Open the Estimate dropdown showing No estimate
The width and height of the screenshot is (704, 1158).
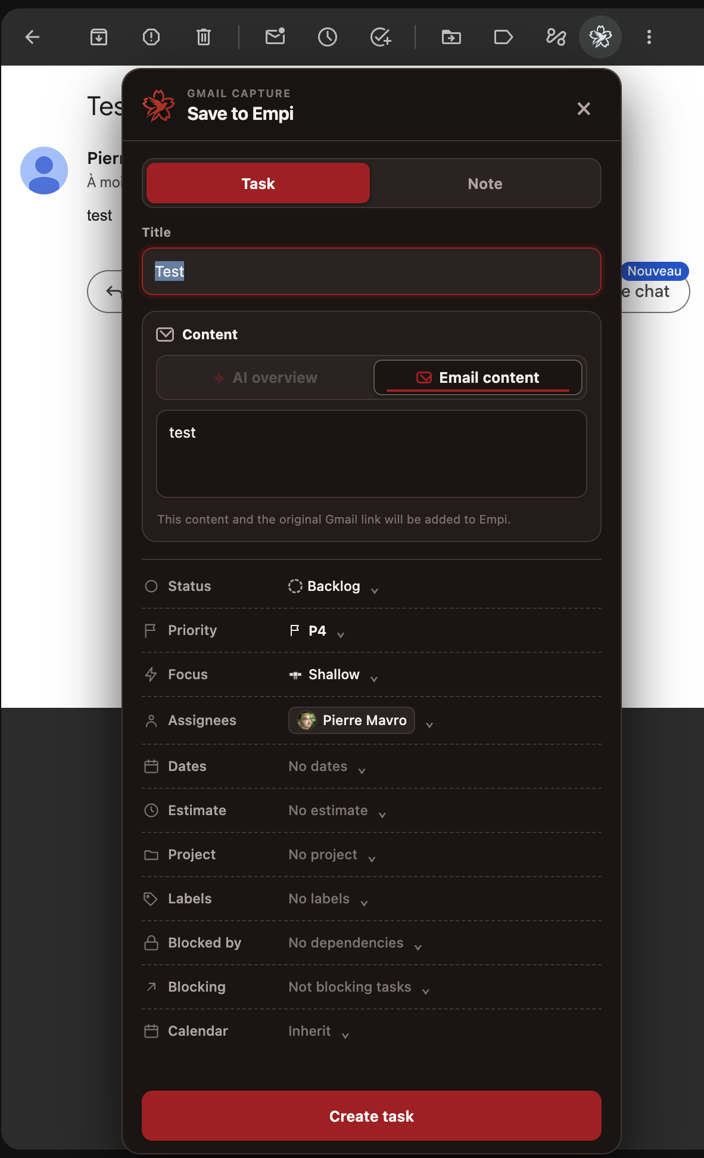click(x=337, y=811)
